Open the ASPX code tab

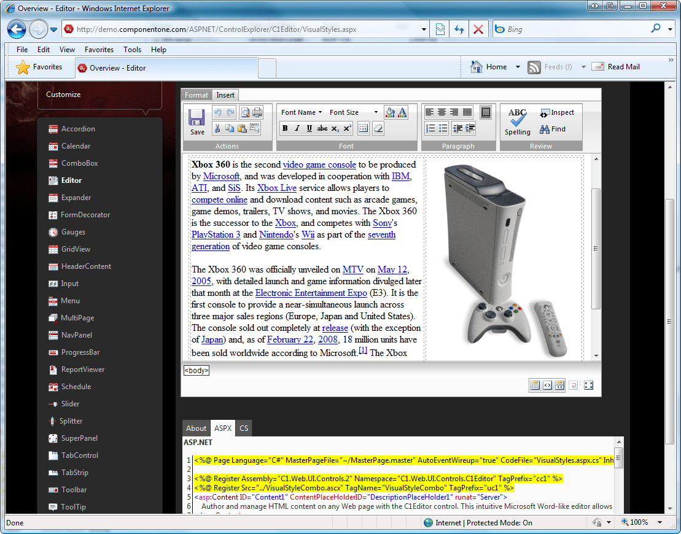point(223,428)
